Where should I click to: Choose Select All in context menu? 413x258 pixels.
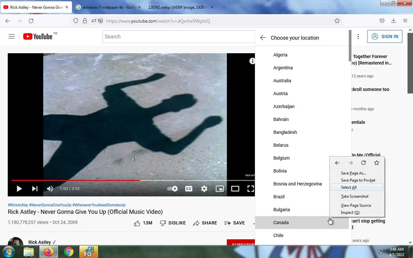coord(357,187)
